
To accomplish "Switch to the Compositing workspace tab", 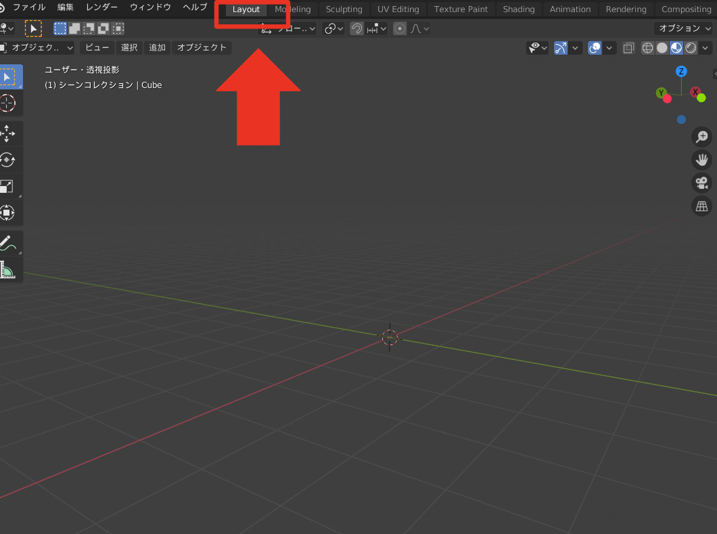I will point(687,9).
